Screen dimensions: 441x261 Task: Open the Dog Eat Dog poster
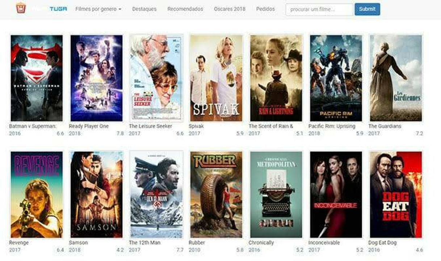[x=396, y=195]
